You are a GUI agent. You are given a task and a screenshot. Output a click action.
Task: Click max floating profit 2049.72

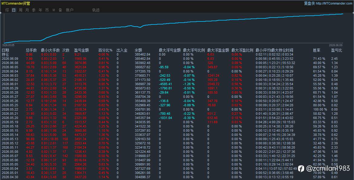[x=213, y=84]
